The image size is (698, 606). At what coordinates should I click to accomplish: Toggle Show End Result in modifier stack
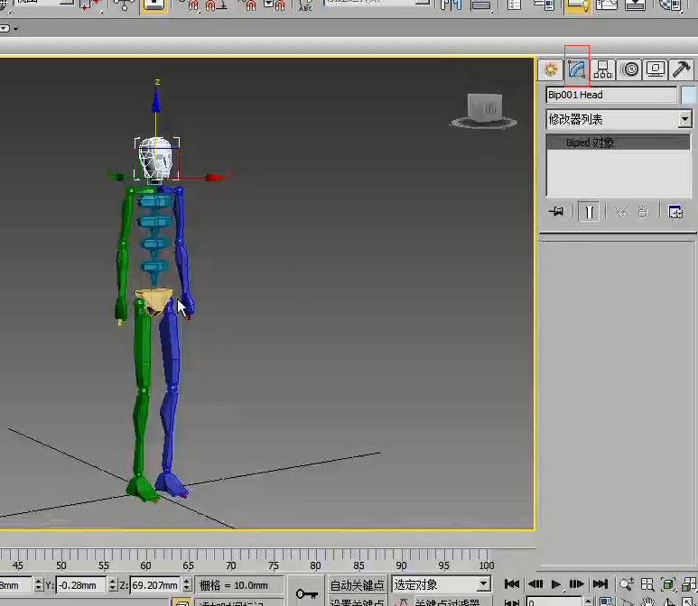[588, 211]
